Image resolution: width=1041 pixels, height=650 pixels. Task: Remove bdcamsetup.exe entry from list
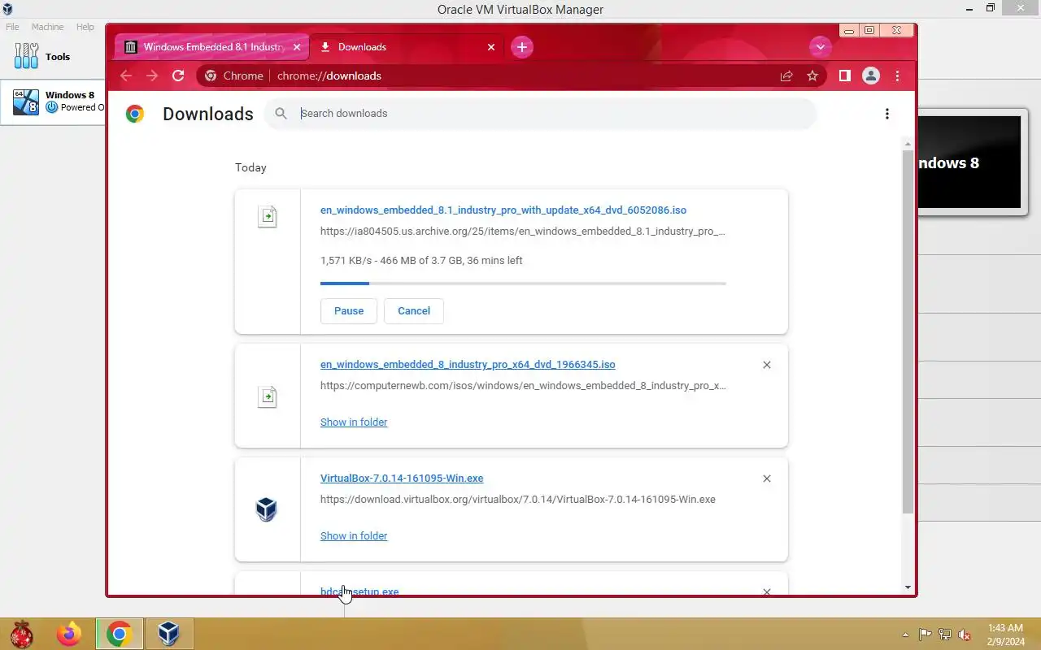coord(767,591)
